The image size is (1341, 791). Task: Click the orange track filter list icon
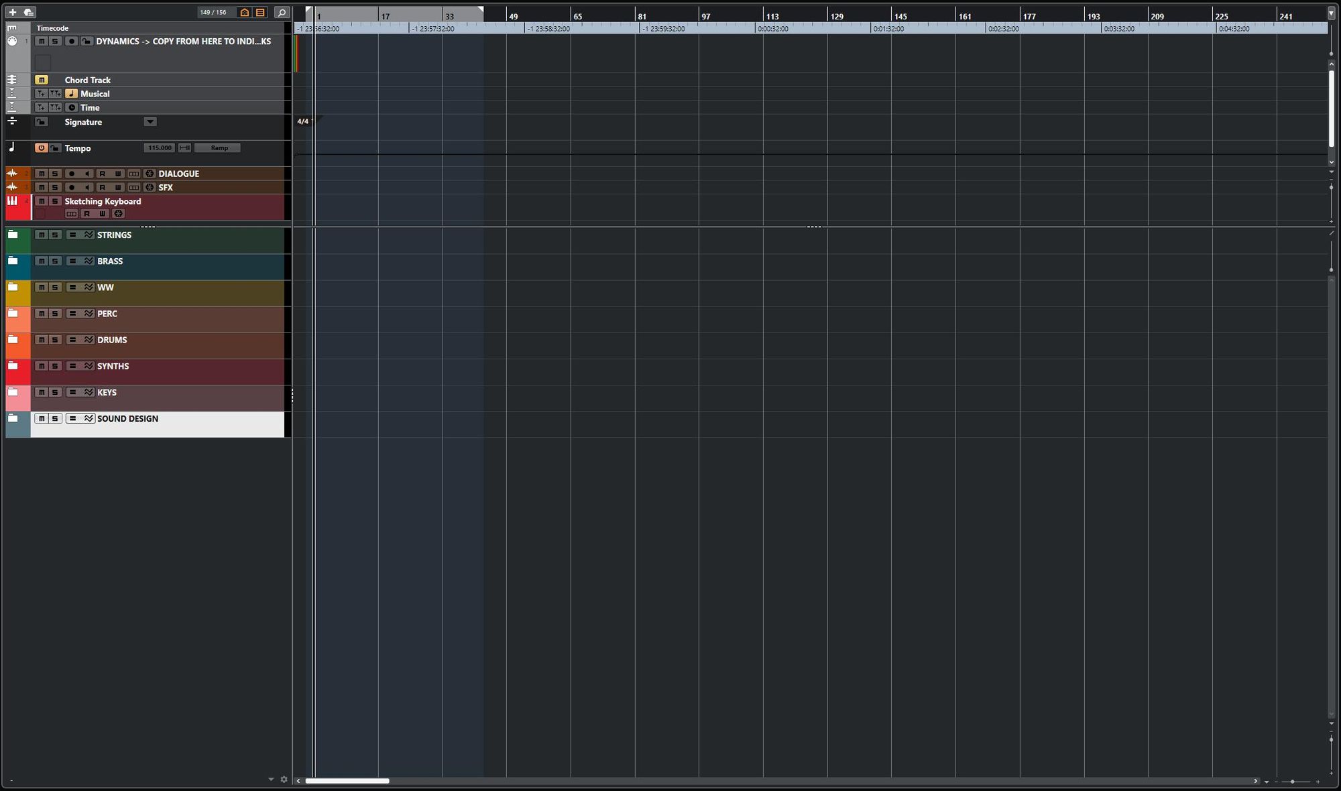pyautogui.click(x=260, y=12)
